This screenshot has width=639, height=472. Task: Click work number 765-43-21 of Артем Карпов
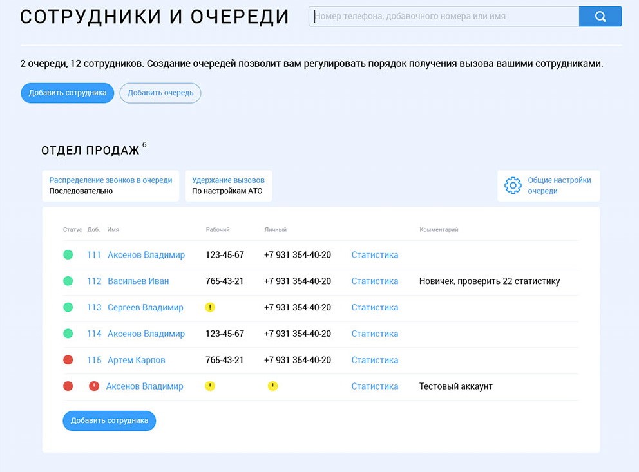click(224, 360)
